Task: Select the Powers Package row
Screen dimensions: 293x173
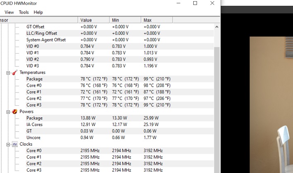Action: click(x=120, y=118)
